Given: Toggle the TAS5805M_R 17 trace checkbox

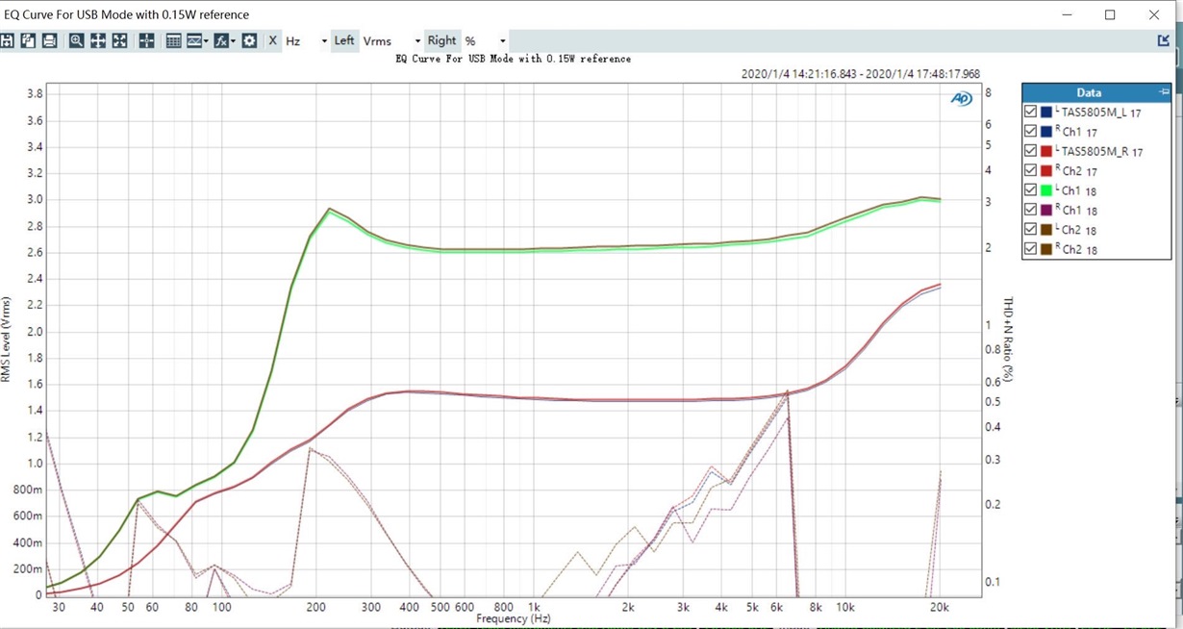Looking at the screenshot, I should tap(1031, 152).
